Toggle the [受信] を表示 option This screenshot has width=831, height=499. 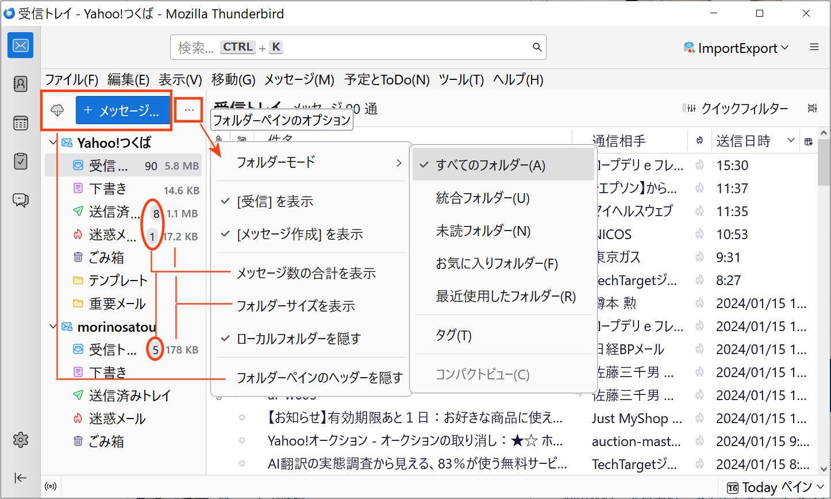tap(275, 202)
